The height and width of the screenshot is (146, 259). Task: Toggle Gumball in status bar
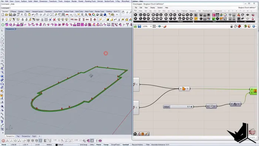tap(125, 145)
